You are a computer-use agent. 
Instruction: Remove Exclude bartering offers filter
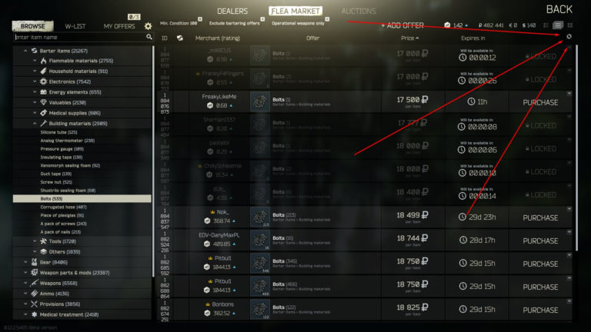point(262,18)
